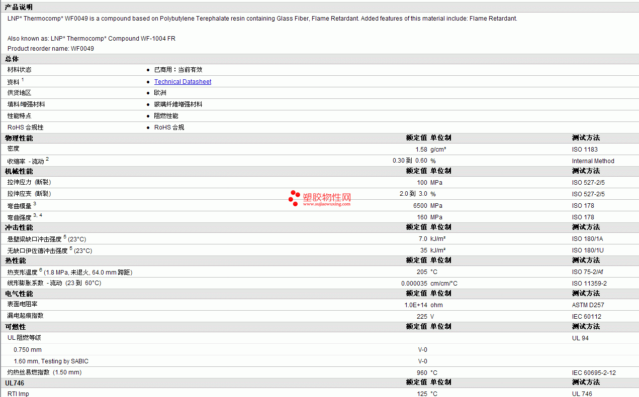Viewport: 639px width, 397px height.
Task: Click the "IEC 60695-2-12" test method
Action: [594, 373]
